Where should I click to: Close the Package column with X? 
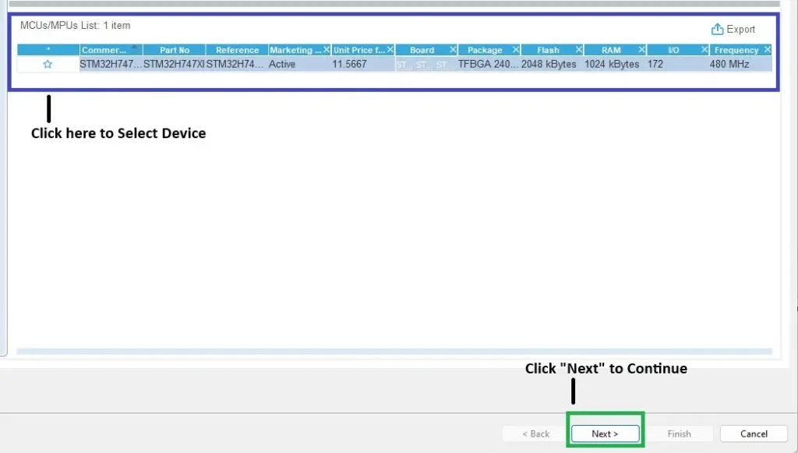tap(515, 50)
